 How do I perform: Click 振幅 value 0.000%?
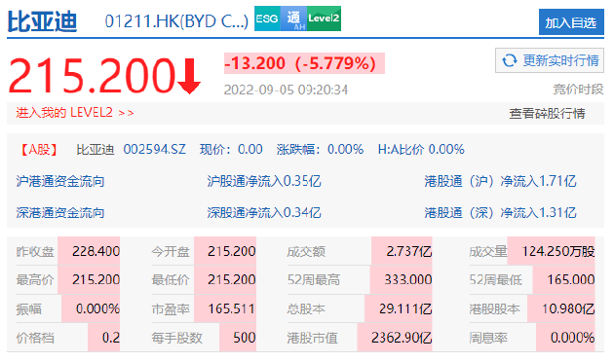(97, 308)
